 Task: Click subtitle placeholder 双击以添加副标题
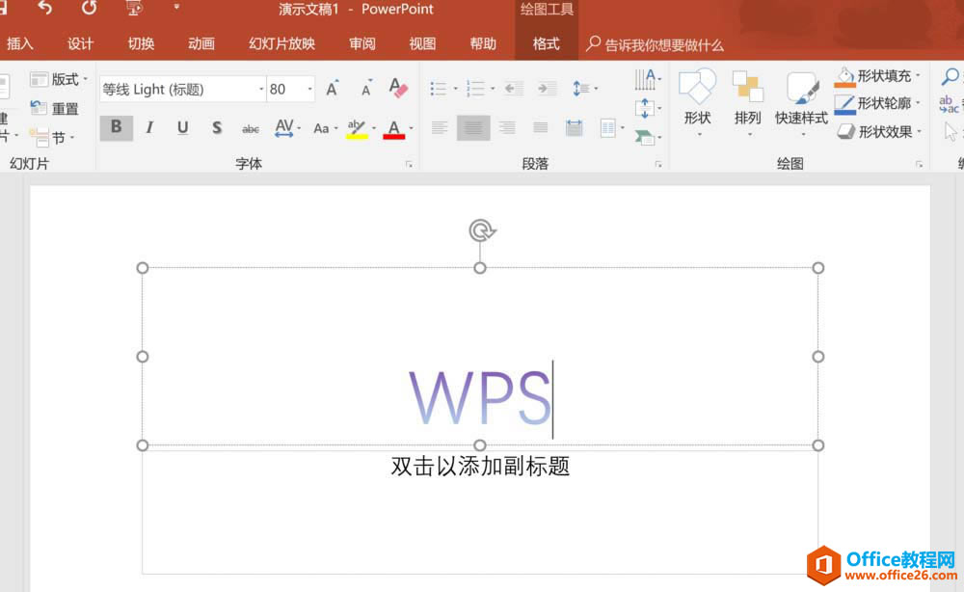pos(480,466)
